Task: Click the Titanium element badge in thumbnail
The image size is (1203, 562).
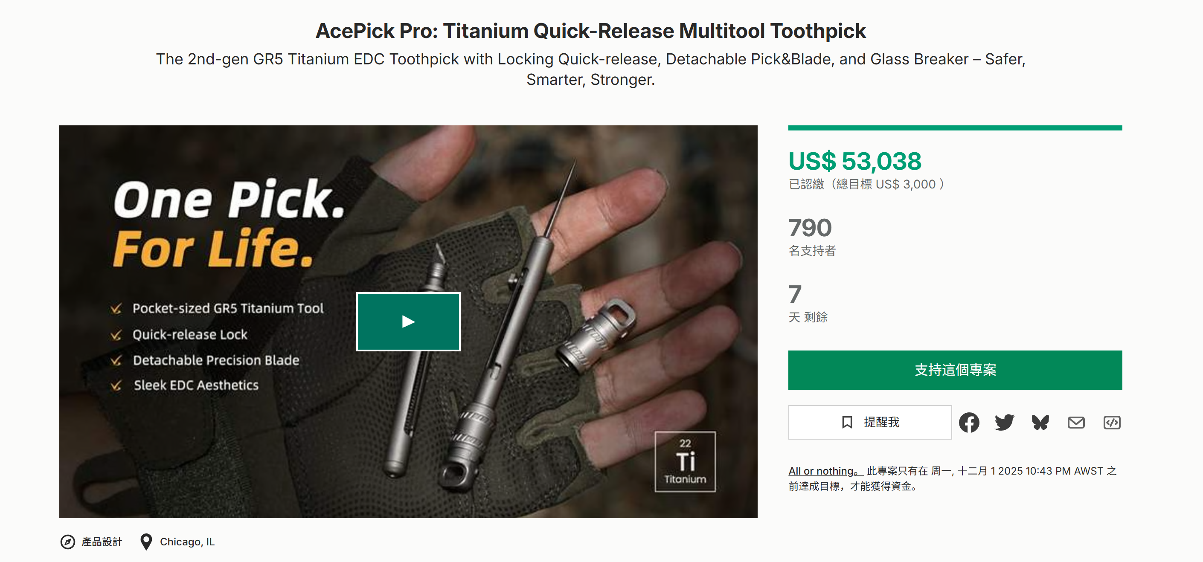Action: tap(685, 461)
